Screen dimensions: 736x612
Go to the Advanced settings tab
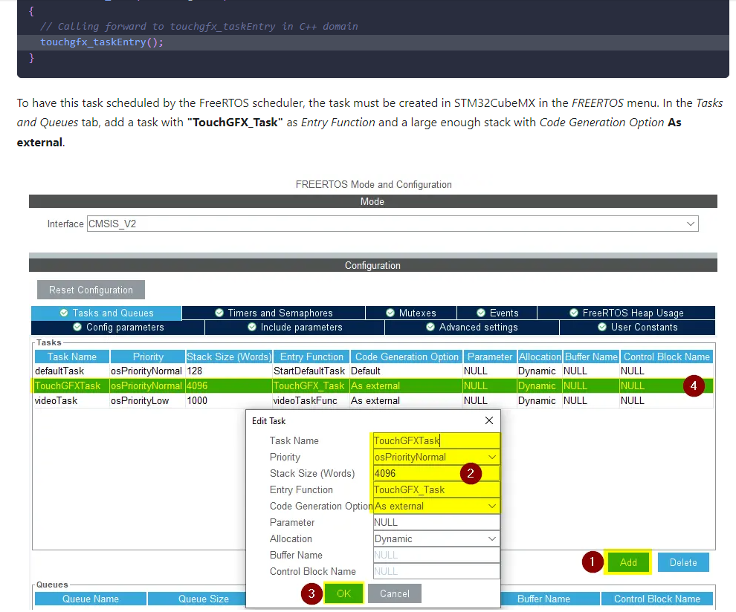(x=472, y=328)
